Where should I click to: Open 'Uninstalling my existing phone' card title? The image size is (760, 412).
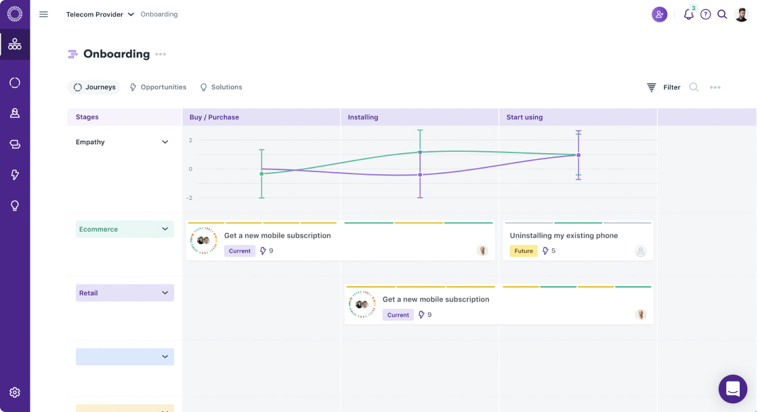coord(564,236)
